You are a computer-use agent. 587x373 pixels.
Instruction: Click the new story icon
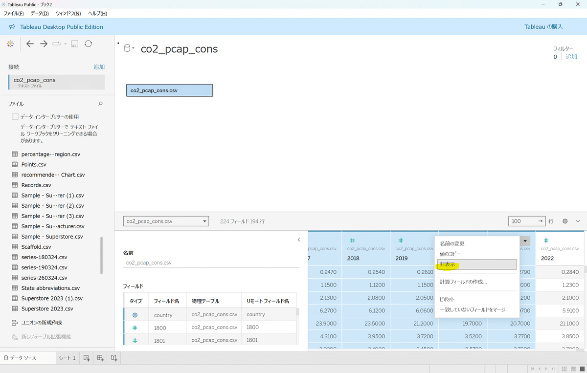coord(114,358)
